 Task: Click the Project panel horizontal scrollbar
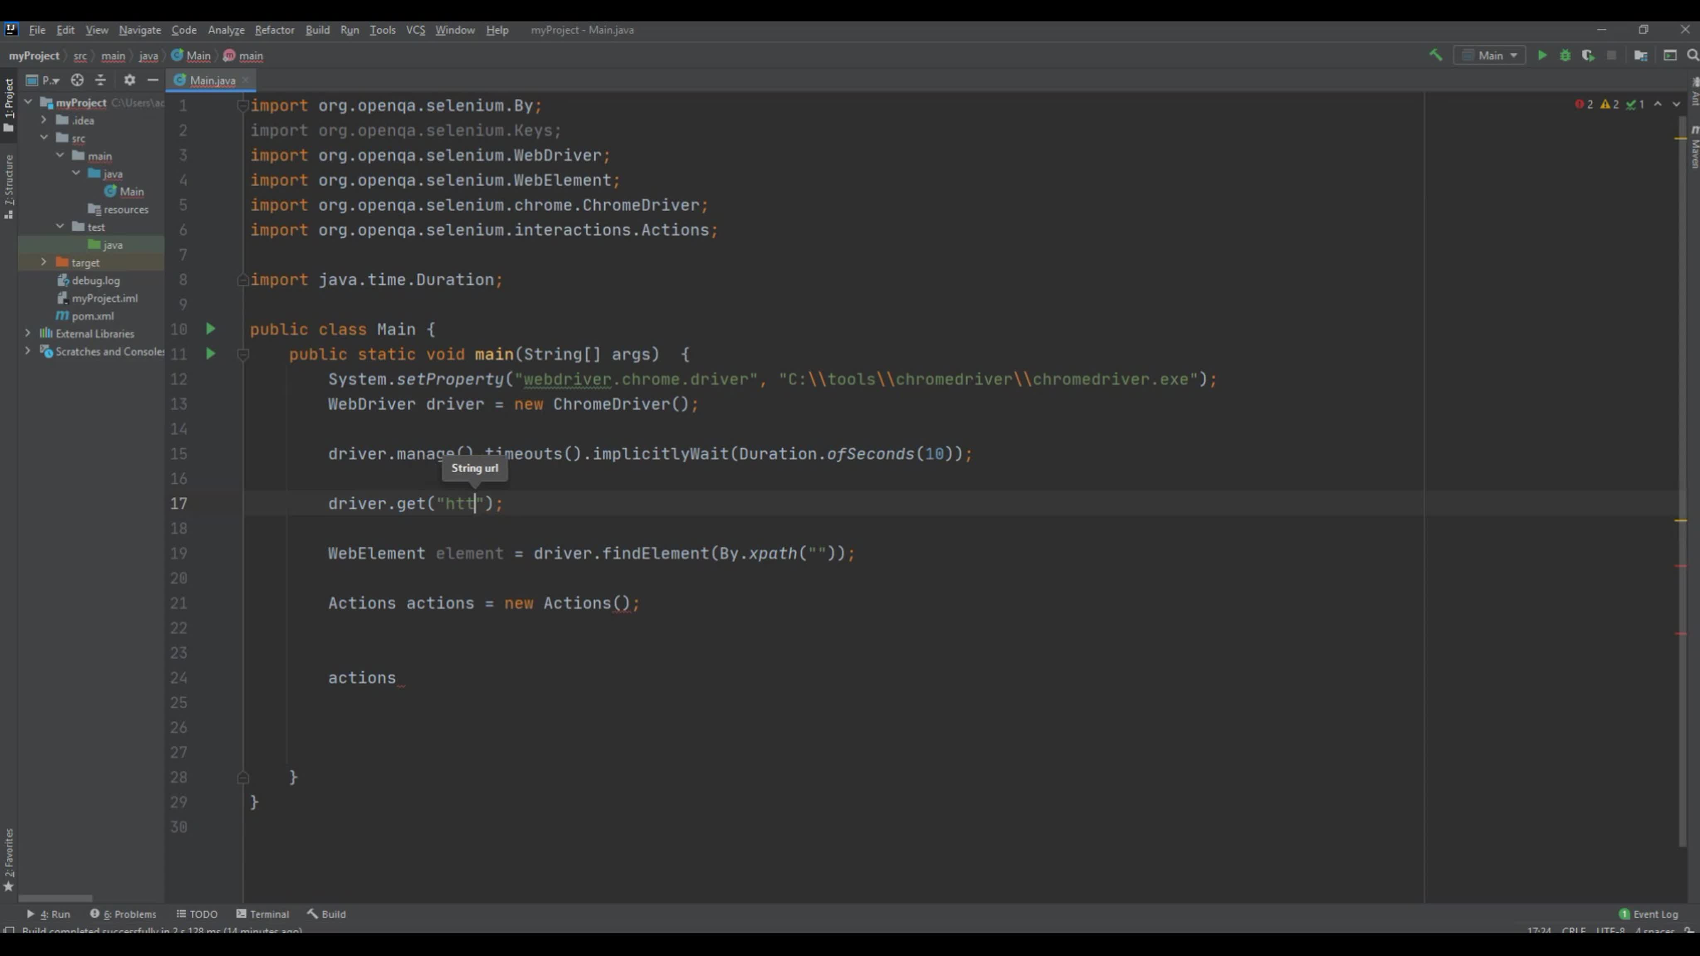56,898
